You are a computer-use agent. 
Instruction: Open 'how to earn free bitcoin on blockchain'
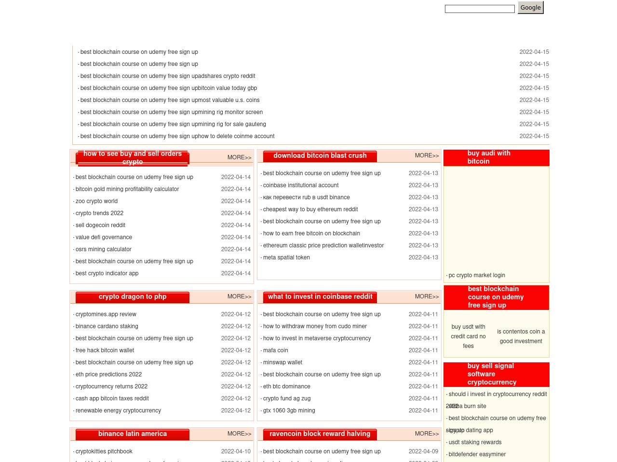(x=311, y=233)
